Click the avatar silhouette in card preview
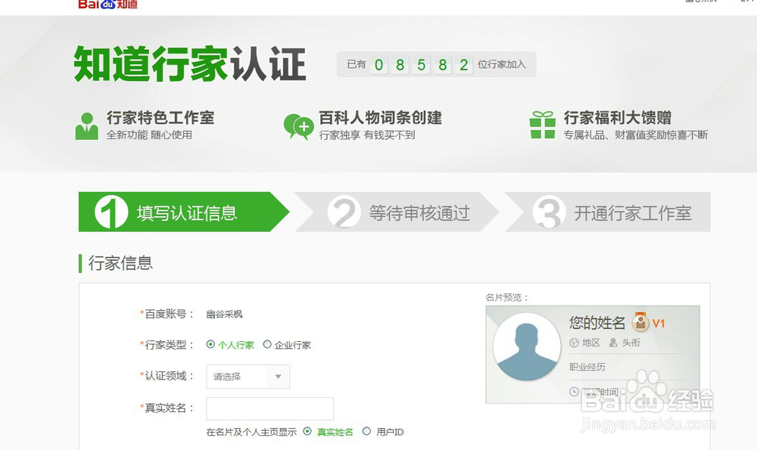Viewport: 757px width, 450px height. click(527, 347)
